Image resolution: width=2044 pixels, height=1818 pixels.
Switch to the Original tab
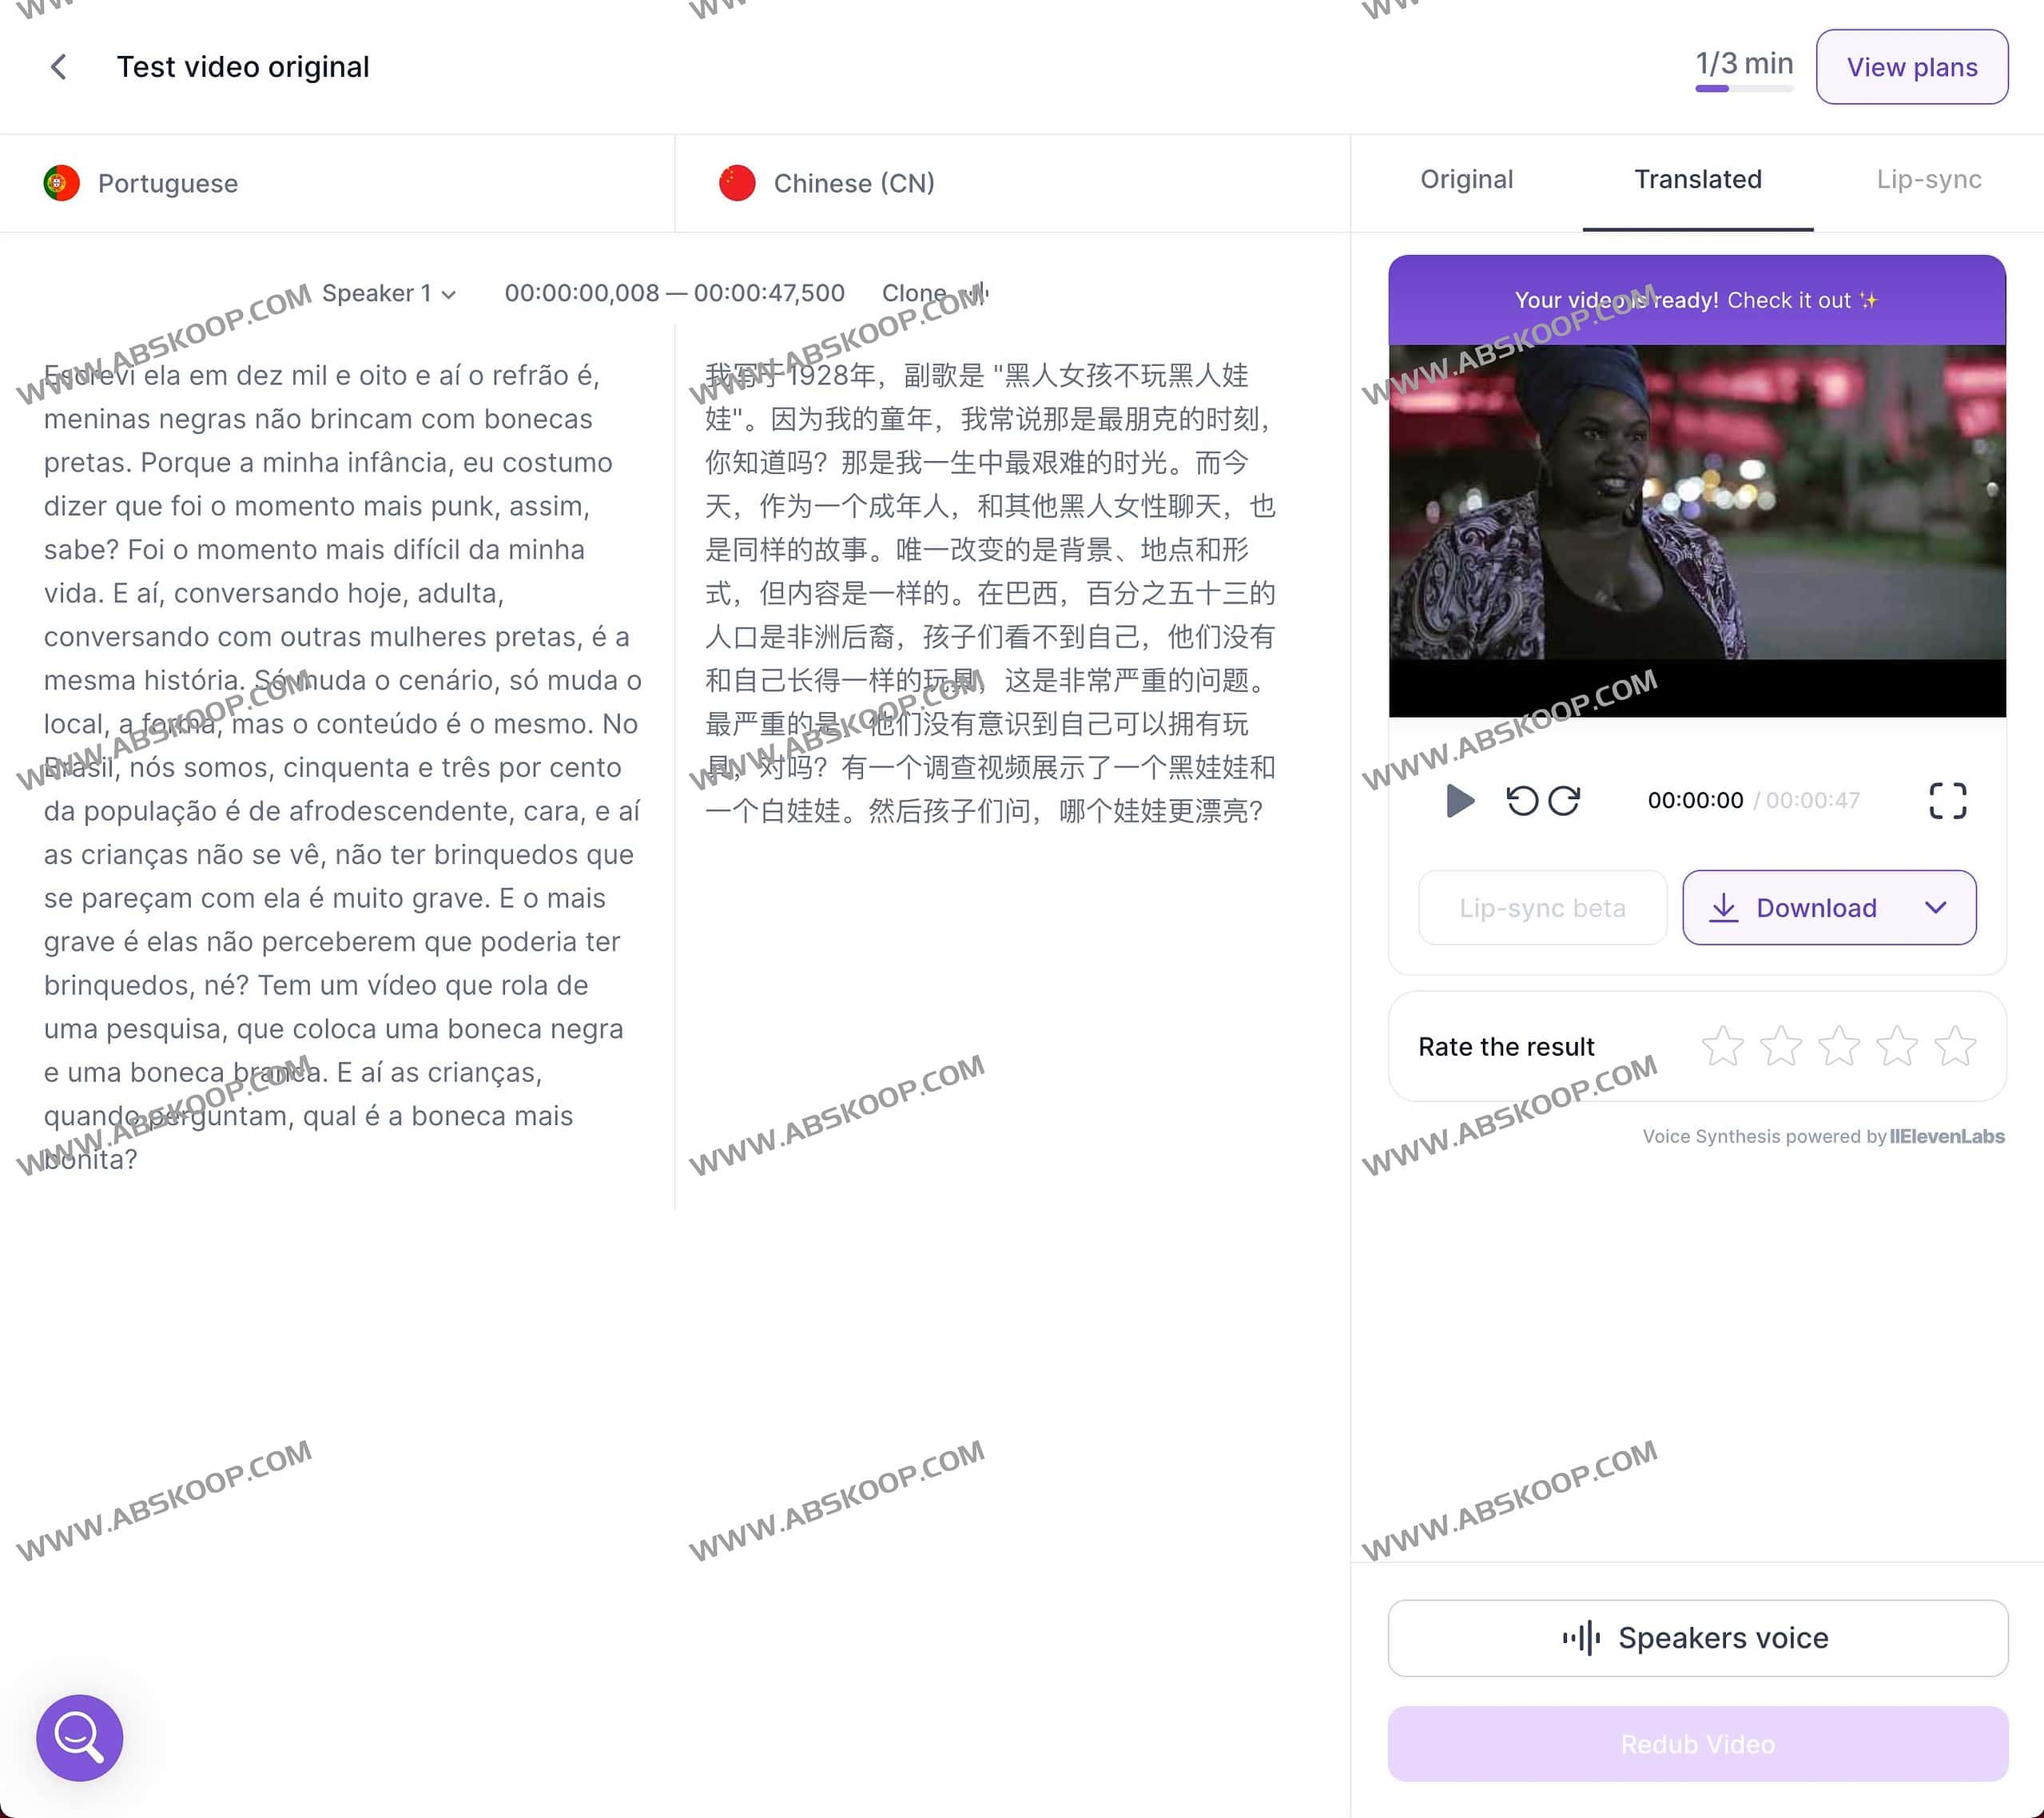pyautogui.click(x=1466, y=180)
